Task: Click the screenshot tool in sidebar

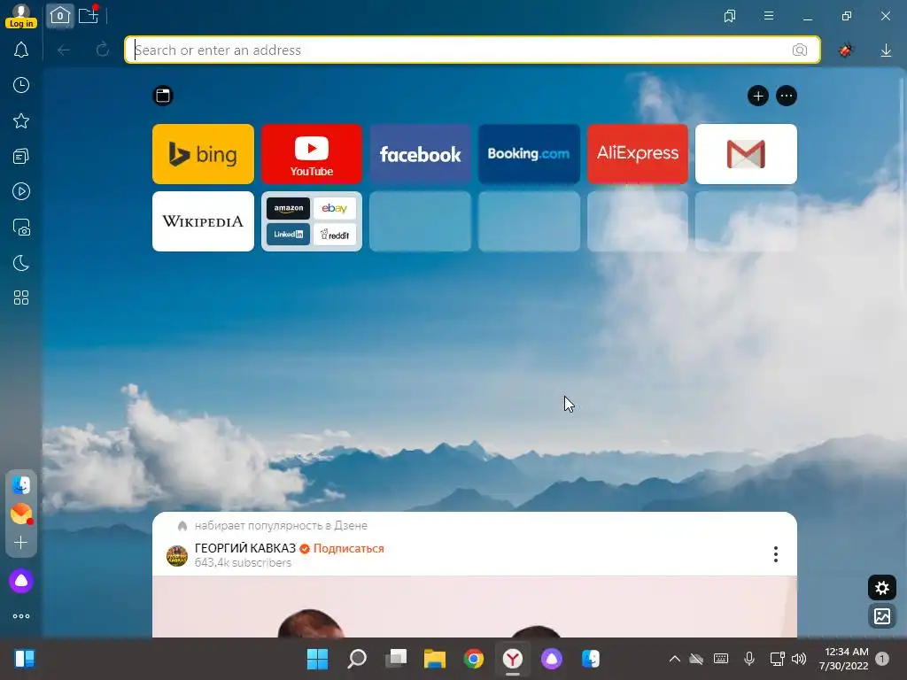Action: pos(21,228)
